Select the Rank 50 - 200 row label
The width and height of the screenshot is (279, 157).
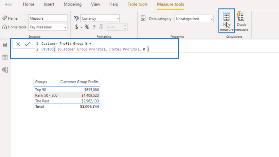pos(46,95)
